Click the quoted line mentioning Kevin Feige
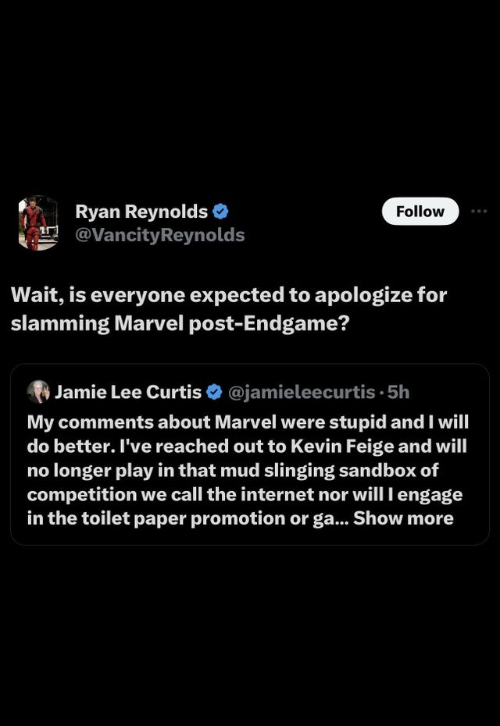500x726 pixels. point(247,446)
